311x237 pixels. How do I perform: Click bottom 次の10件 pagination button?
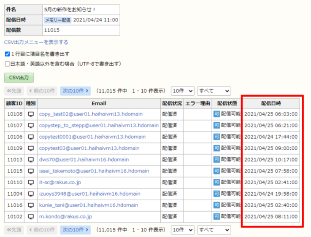tap(75, 230)
